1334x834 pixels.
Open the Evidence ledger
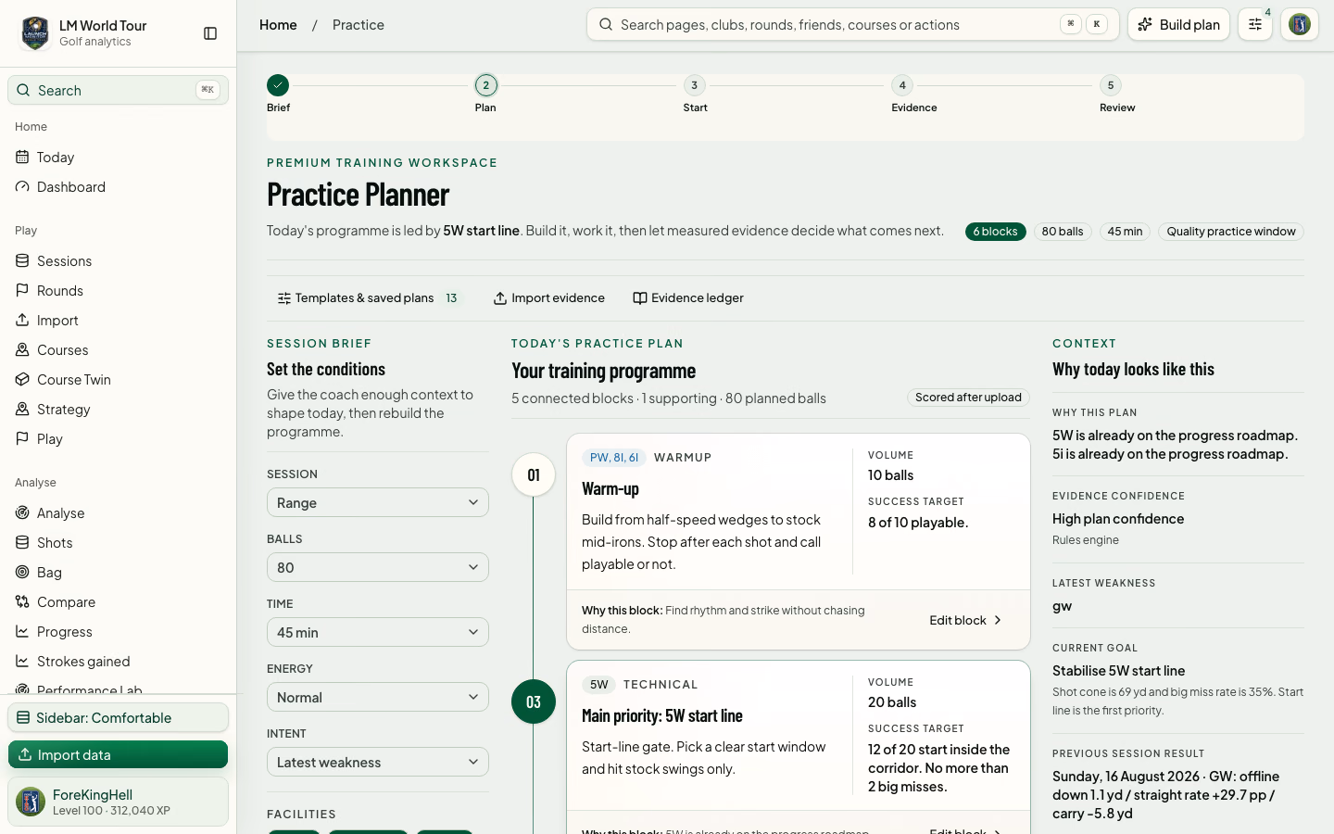(688, 298)
